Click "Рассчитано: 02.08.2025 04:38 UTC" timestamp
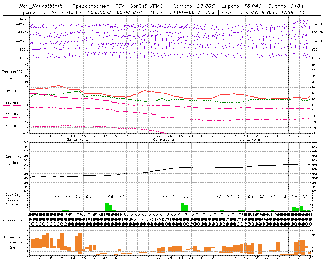The image size is (325, 260). (x=264, y=12)
